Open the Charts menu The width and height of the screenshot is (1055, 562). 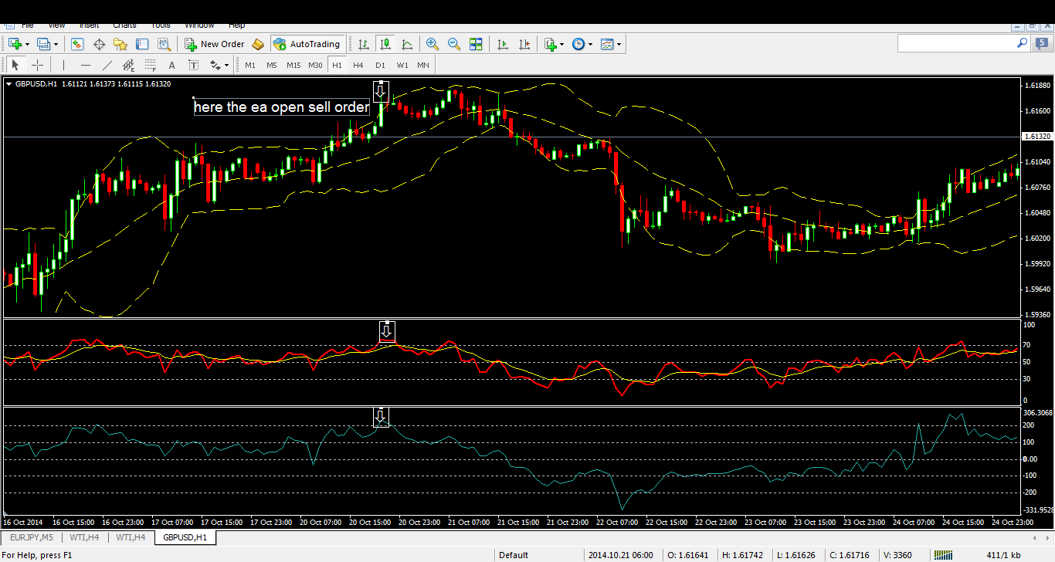click(x=124, y=25)
